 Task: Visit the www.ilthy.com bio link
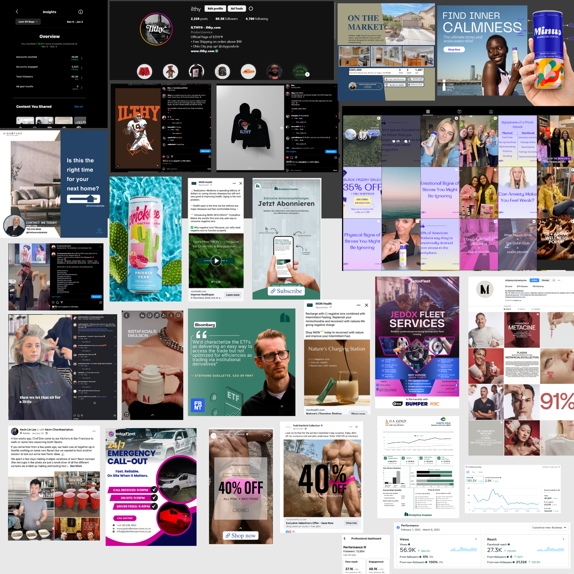[x=203, y=51]
